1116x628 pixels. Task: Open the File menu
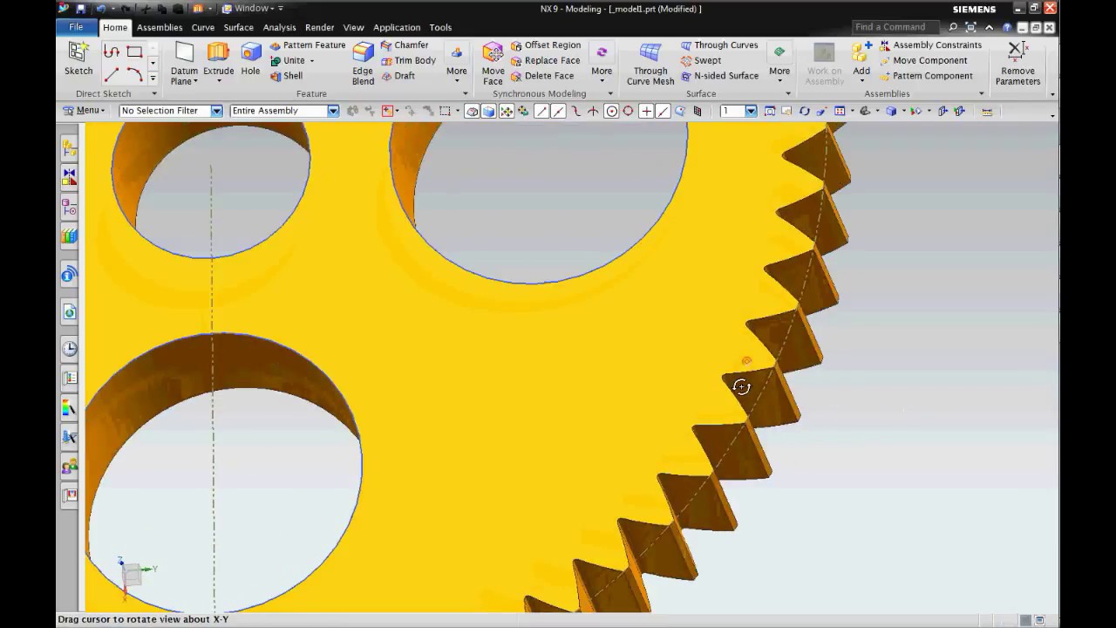pyautogui.click(x=76, y=27)
